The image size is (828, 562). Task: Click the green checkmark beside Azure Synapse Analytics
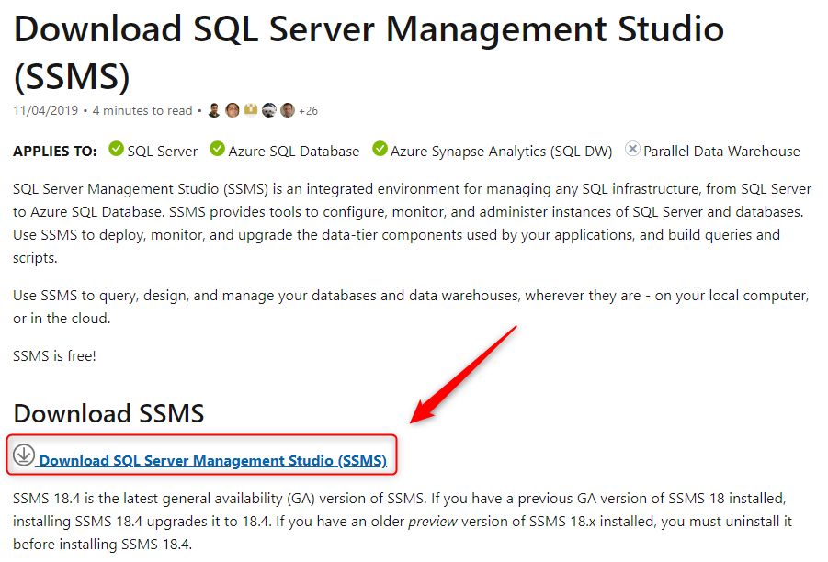pyautogui.click(x=380, y=149)
